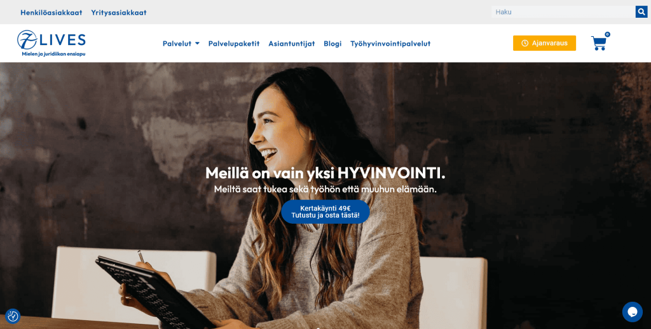The image size is (651, 329).
Task: Click the HYVINVOINTI hero headline
Action: 325,173
